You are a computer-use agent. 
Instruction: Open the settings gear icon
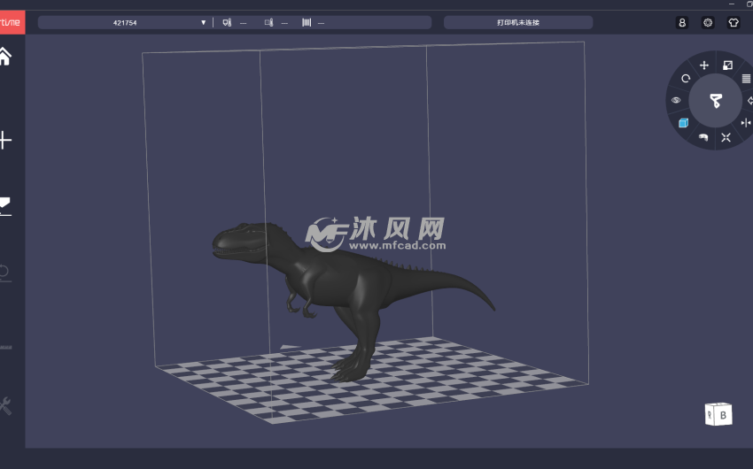click(x=708, y=22)
